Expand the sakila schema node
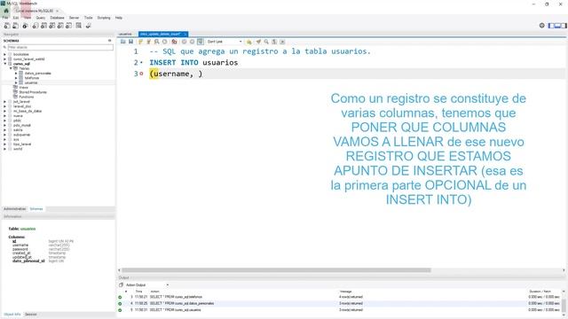Image resolution: width=568 pixels, height=319 pixels. coord(5,130)
